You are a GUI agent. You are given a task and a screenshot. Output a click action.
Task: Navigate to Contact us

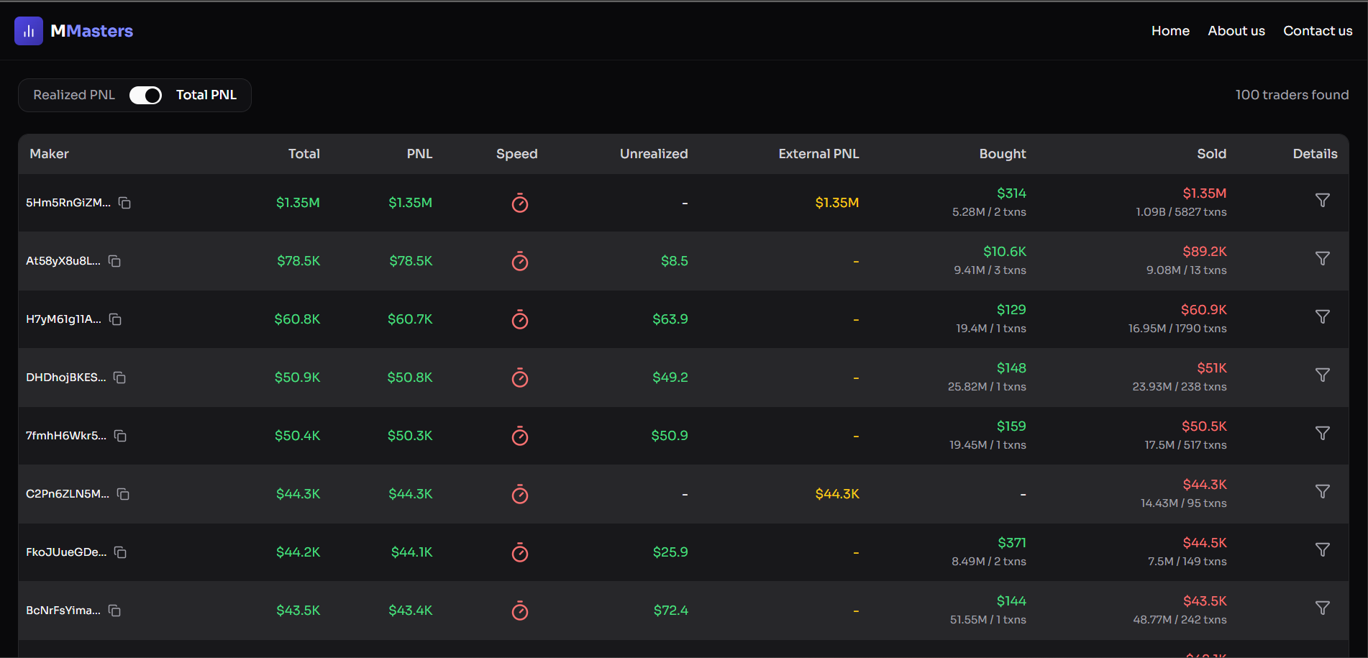tap(1318, 30)
